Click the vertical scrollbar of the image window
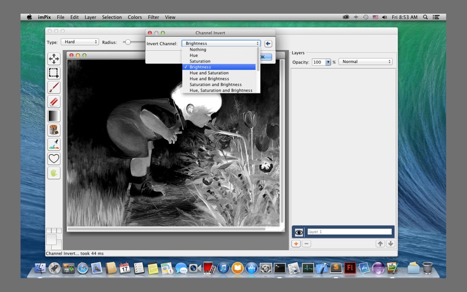The width and height of the screenshot is (467, 292). pos(282,141)
